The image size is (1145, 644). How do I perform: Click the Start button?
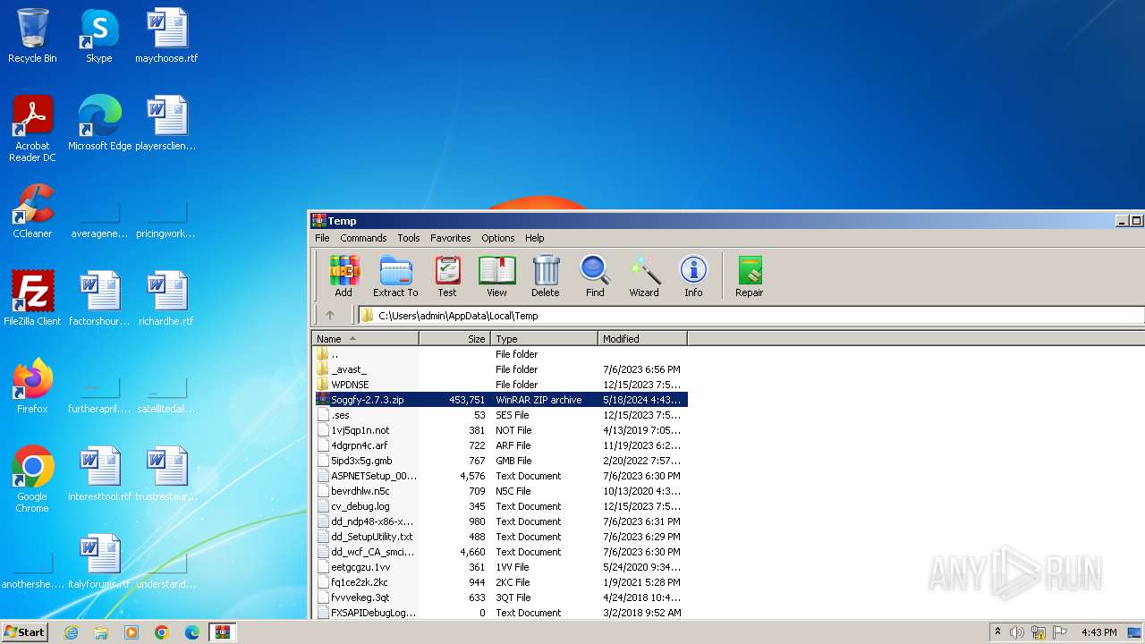click(24, 632)
